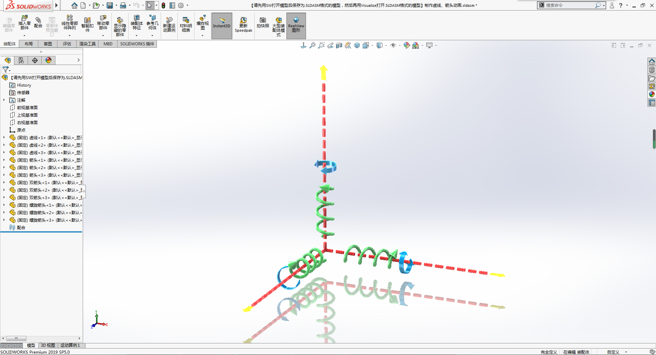The width and height of the screenshot is (656, 355).
Task: Select the 模型 bottom tab
Action: [31, 345]
